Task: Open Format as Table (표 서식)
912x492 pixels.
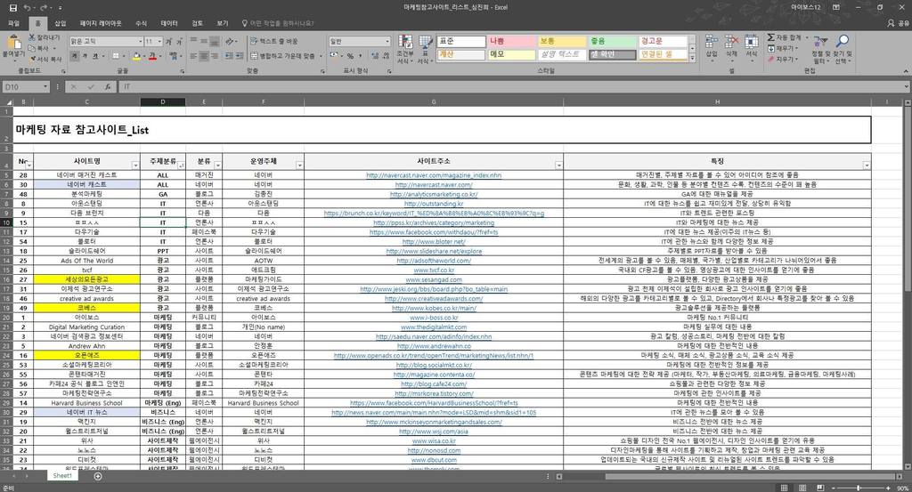Action: [425, 49]
